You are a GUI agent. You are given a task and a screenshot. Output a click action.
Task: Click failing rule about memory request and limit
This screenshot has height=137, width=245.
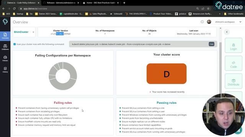pyautogui.click(x=47, y=125)
